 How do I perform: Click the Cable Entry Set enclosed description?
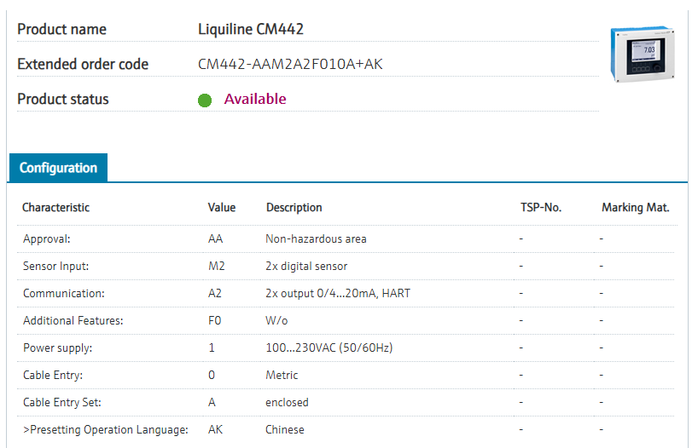click(x=287, y=403)
